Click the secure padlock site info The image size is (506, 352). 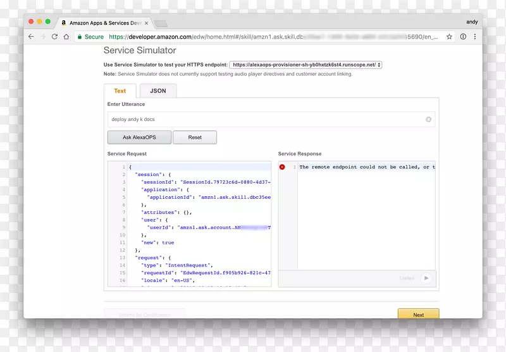[80, 37]
